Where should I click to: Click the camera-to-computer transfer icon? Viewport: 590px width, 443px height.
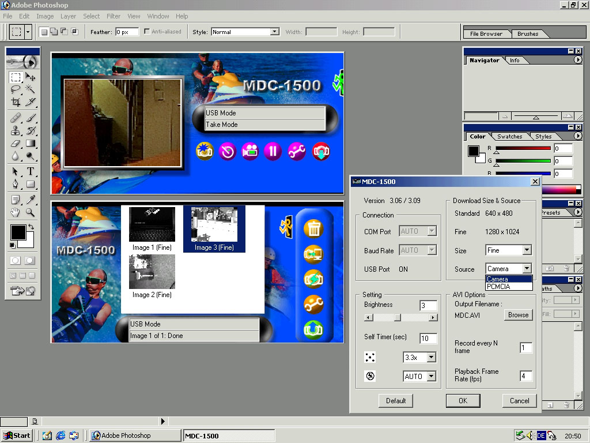click(314, 254)
